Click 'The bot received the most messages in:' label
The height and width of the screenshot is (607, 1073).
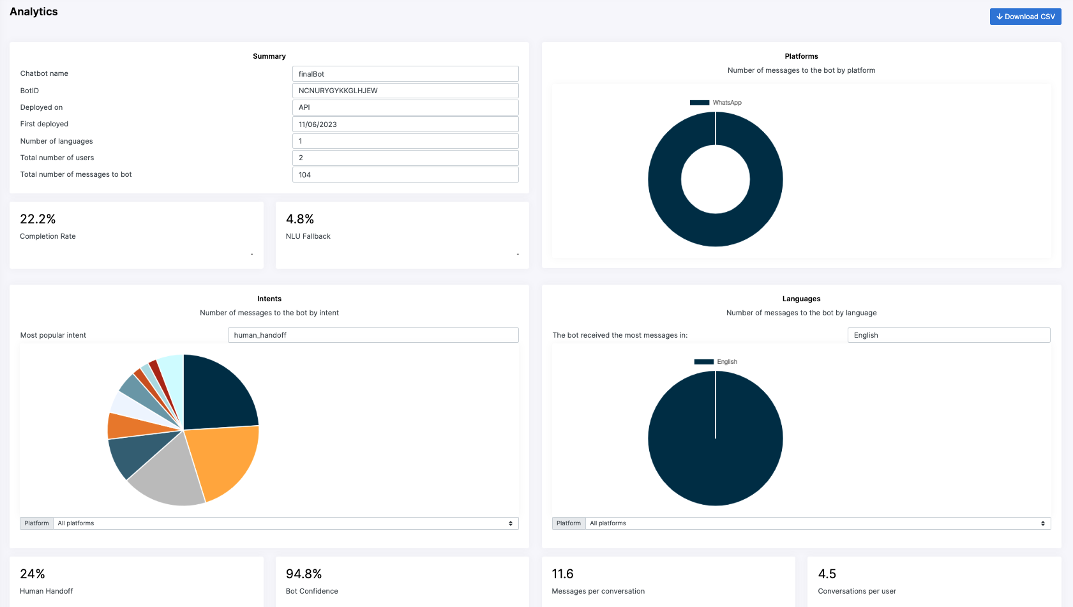point(620,335)
